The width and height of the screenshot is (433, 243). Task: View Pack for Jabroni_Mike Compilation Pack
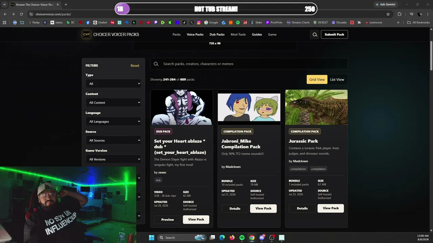pos(263,209)
